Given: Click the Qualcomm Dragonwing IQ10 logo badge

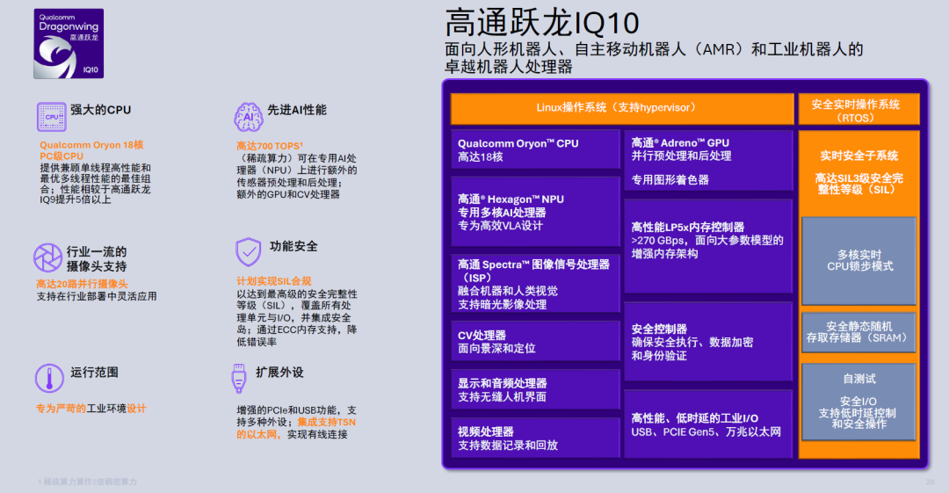Looking at the screenshot, I should pyautogui.click(x=69, y=44).
